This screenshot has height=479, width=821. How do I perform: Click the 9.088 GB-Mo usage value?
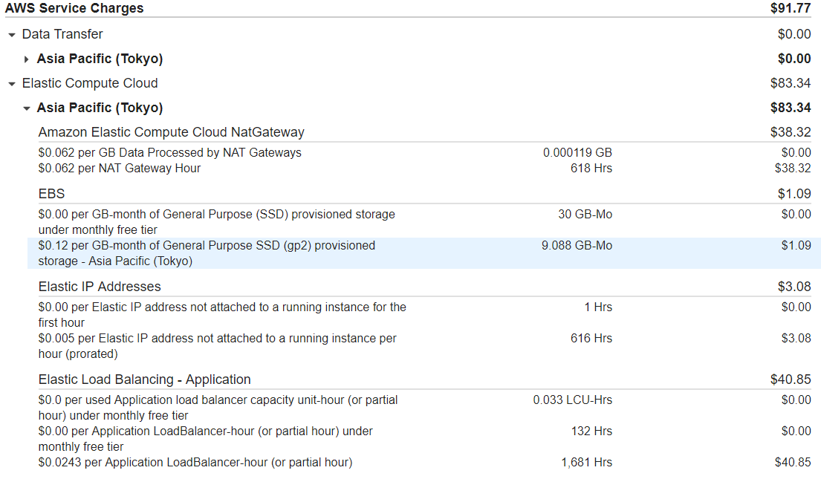coord(577,246)
